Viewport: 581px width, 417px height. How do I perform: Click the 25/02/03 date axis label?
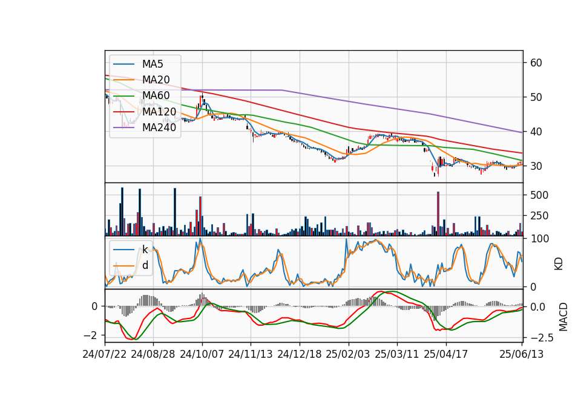pyautogui.click(x=348, y=354)
